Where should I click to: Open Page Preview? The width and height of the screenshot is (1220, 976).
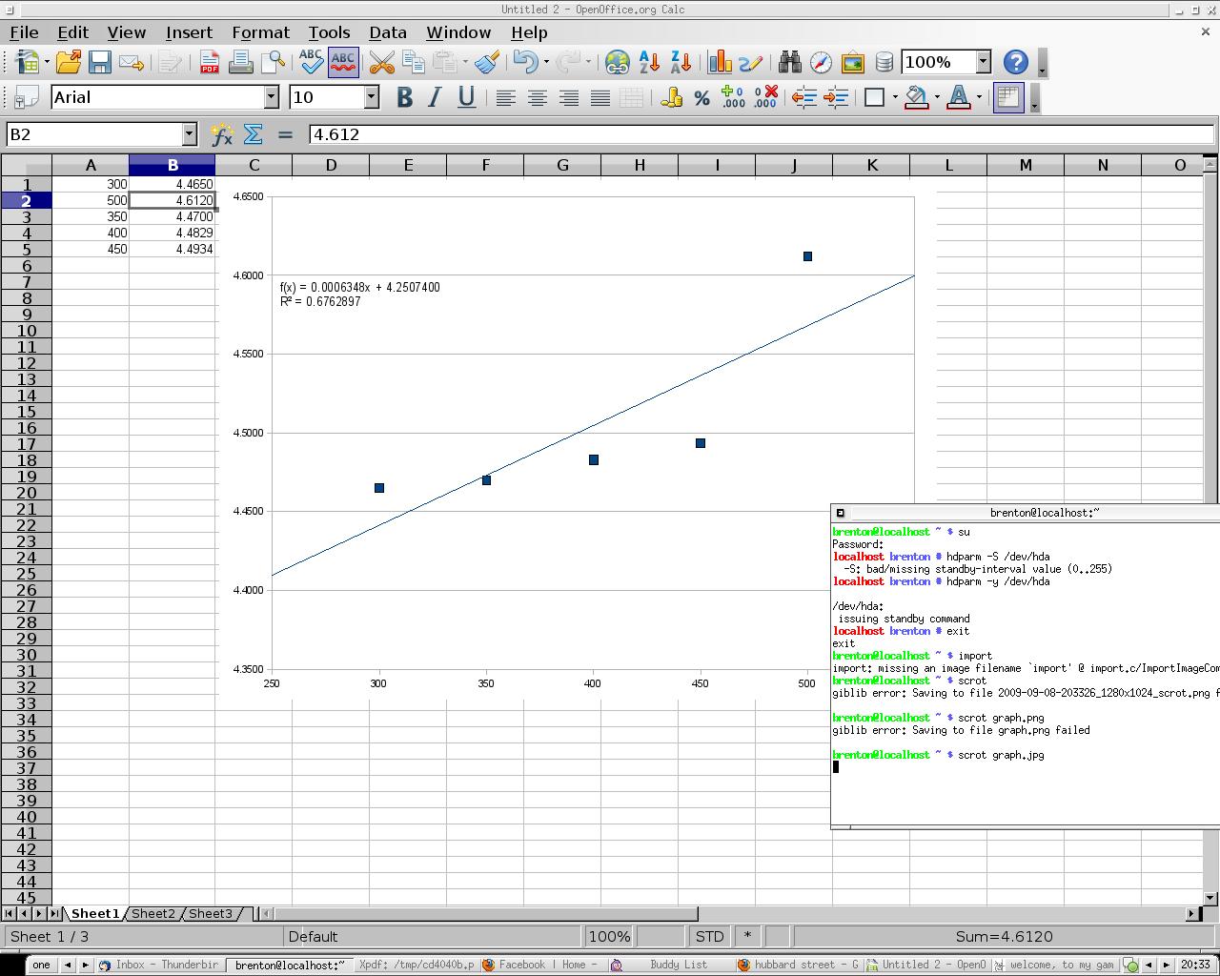pos(273,63)
